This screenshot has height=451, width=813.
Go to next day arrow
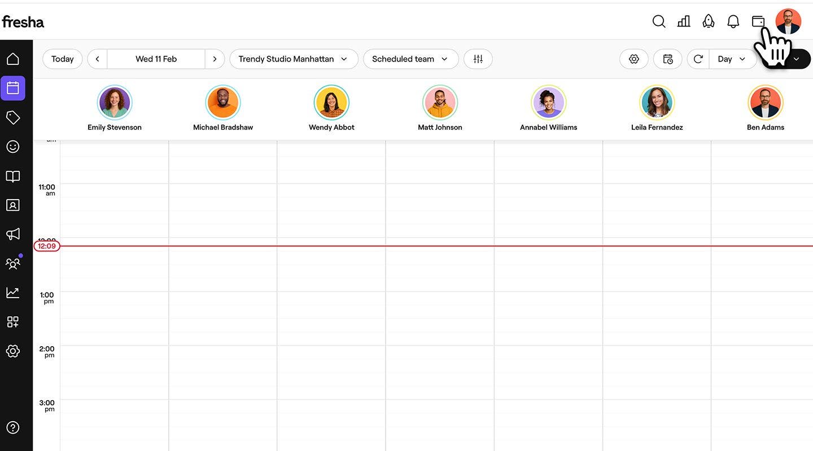(x=215, y=59)
